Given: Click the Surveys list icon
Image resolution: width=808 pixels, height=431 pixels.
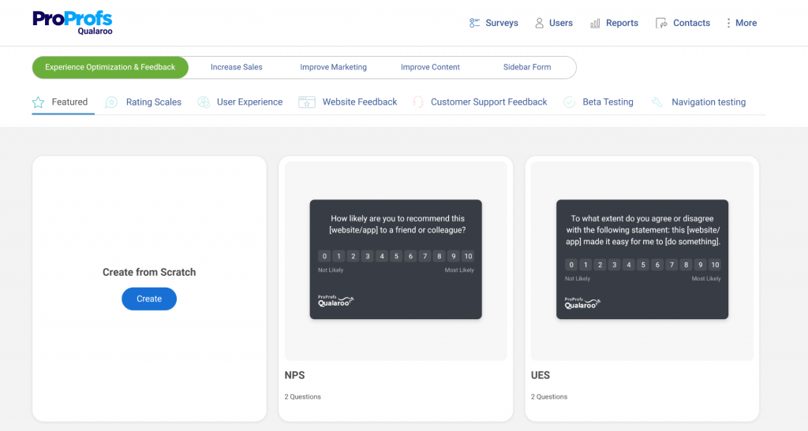Looking at the screenshot, I should (x=474, y=23).
